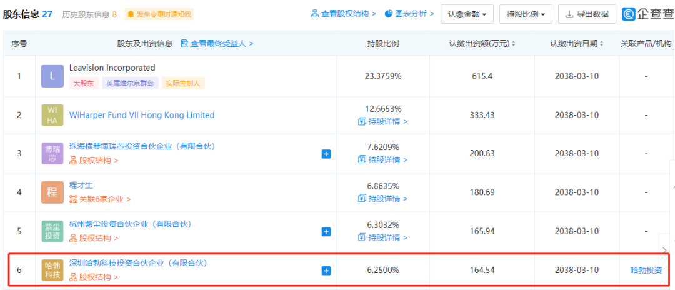Viewport: 675px width, 290px height.
Task: Sort by 认缴出资日期 column arrows
Action: click(601, 44)
